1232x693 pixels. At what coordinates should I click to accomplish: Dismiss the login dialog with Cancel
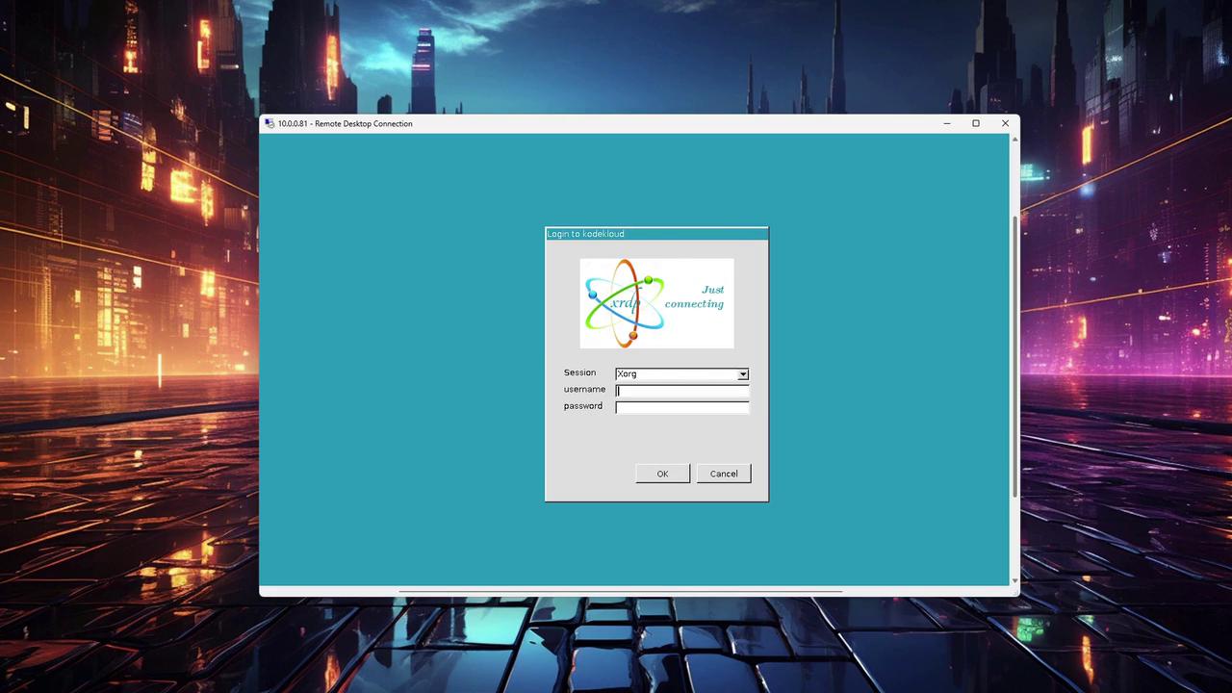[x=724, y=474]
